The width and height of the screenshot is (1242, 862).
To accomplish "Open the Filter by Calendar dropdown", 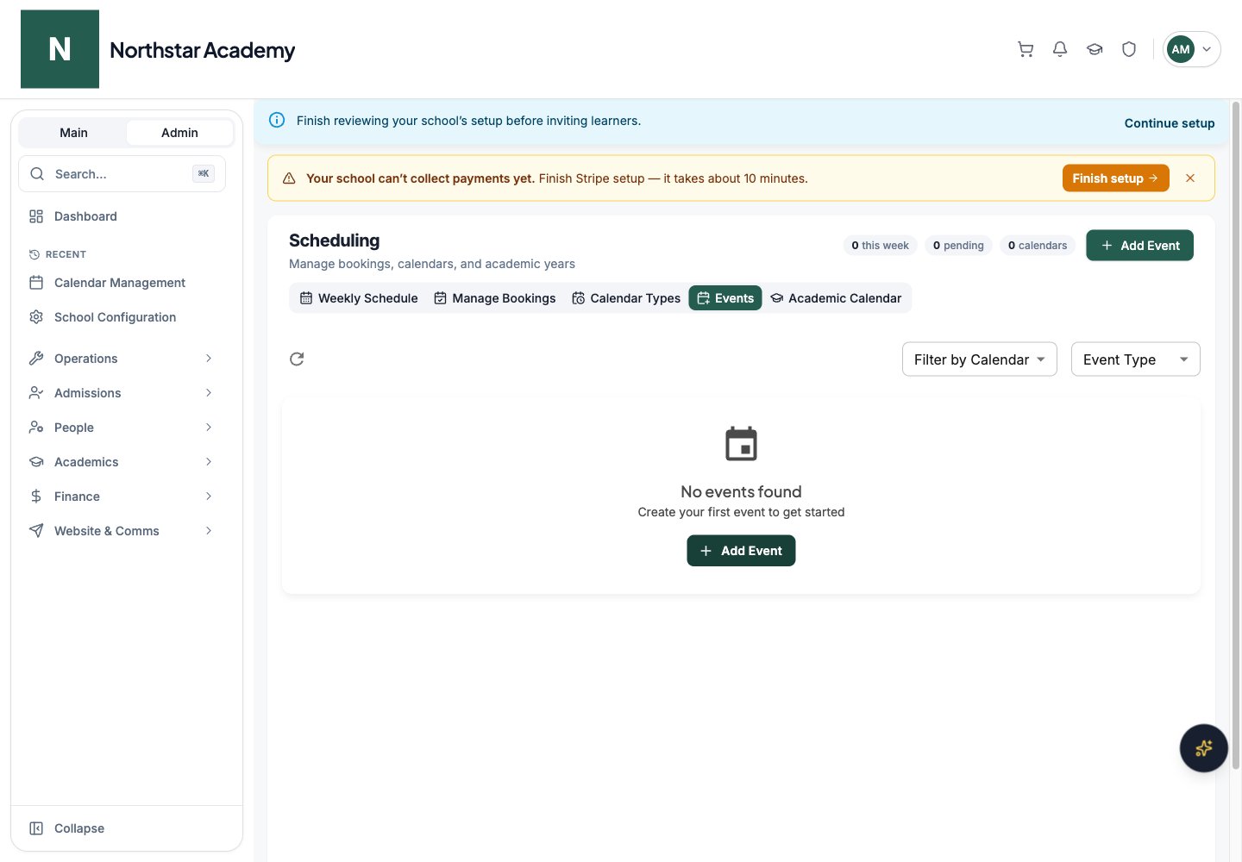I will coord(980,359).
